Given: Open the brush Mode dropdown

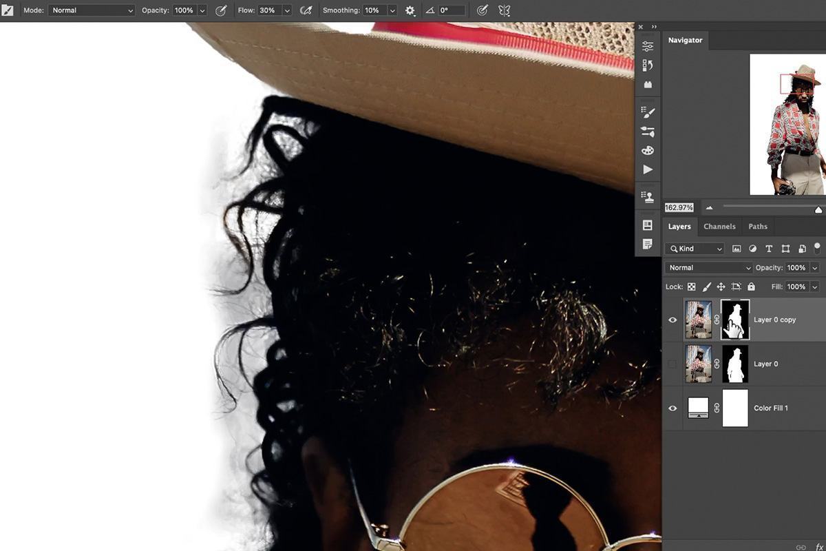Looking at the screenshot, I should 92,10.
